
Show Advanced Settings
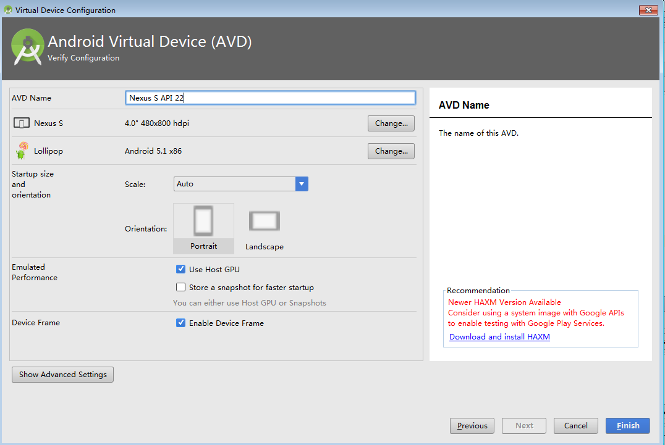pyautogui.click(x=62, y=375)
